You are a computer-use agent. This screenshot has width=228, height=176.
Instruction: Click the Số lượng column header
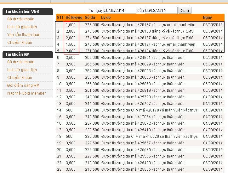click(x=74, y=18)
